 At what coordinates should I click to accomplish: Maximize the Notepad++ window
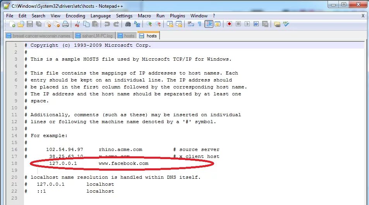pyautogui.click(x=344, y=5)
